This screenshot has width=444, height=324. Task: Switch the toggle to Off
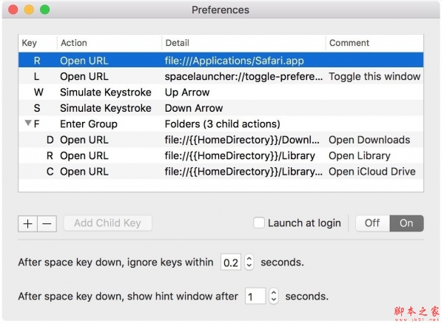coord(372,223)
